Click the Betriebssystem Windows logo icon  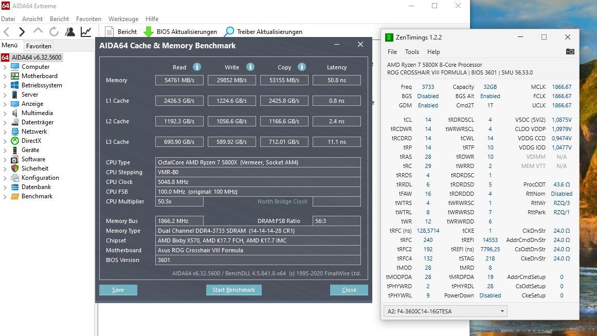[x=15, y=85]
